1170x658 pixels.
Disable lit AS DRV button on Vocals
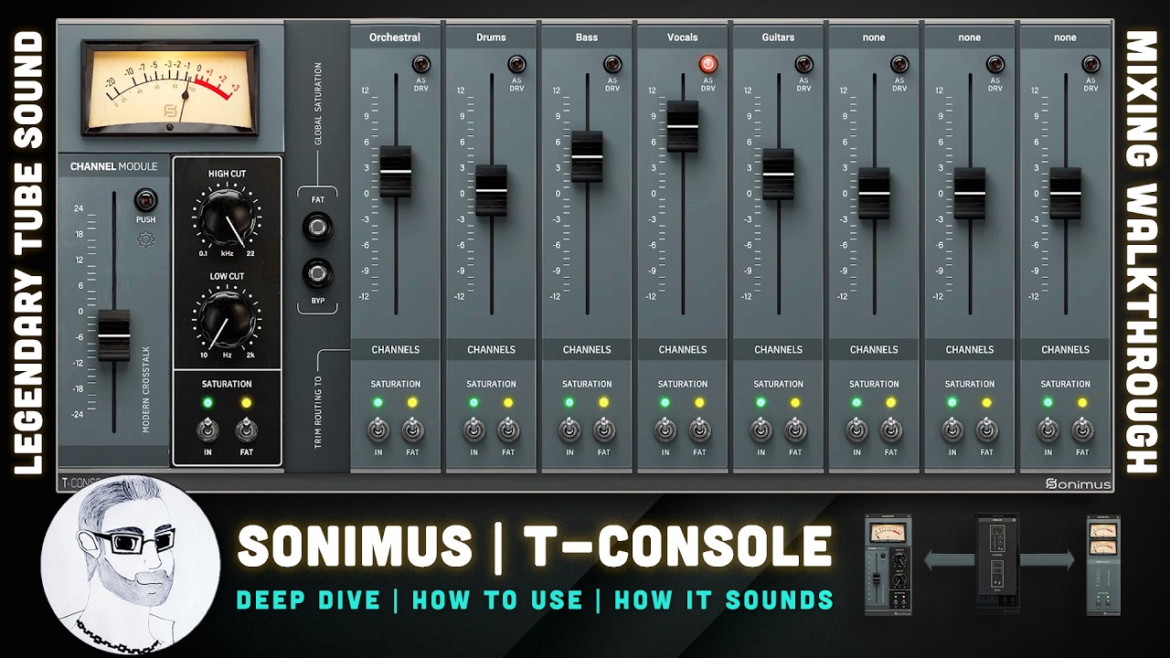[708, 65]
